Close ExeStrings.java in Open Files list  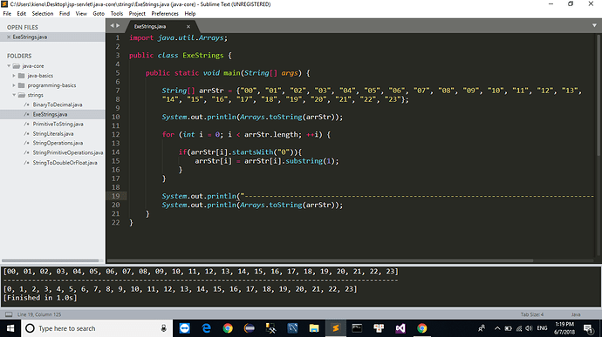point(9,37)
